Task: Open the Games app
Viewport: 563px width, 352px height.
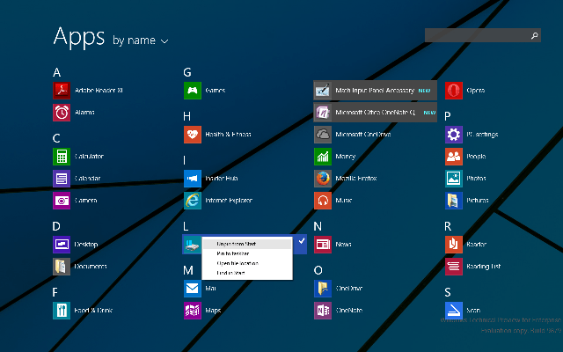Action: (205, 90)
